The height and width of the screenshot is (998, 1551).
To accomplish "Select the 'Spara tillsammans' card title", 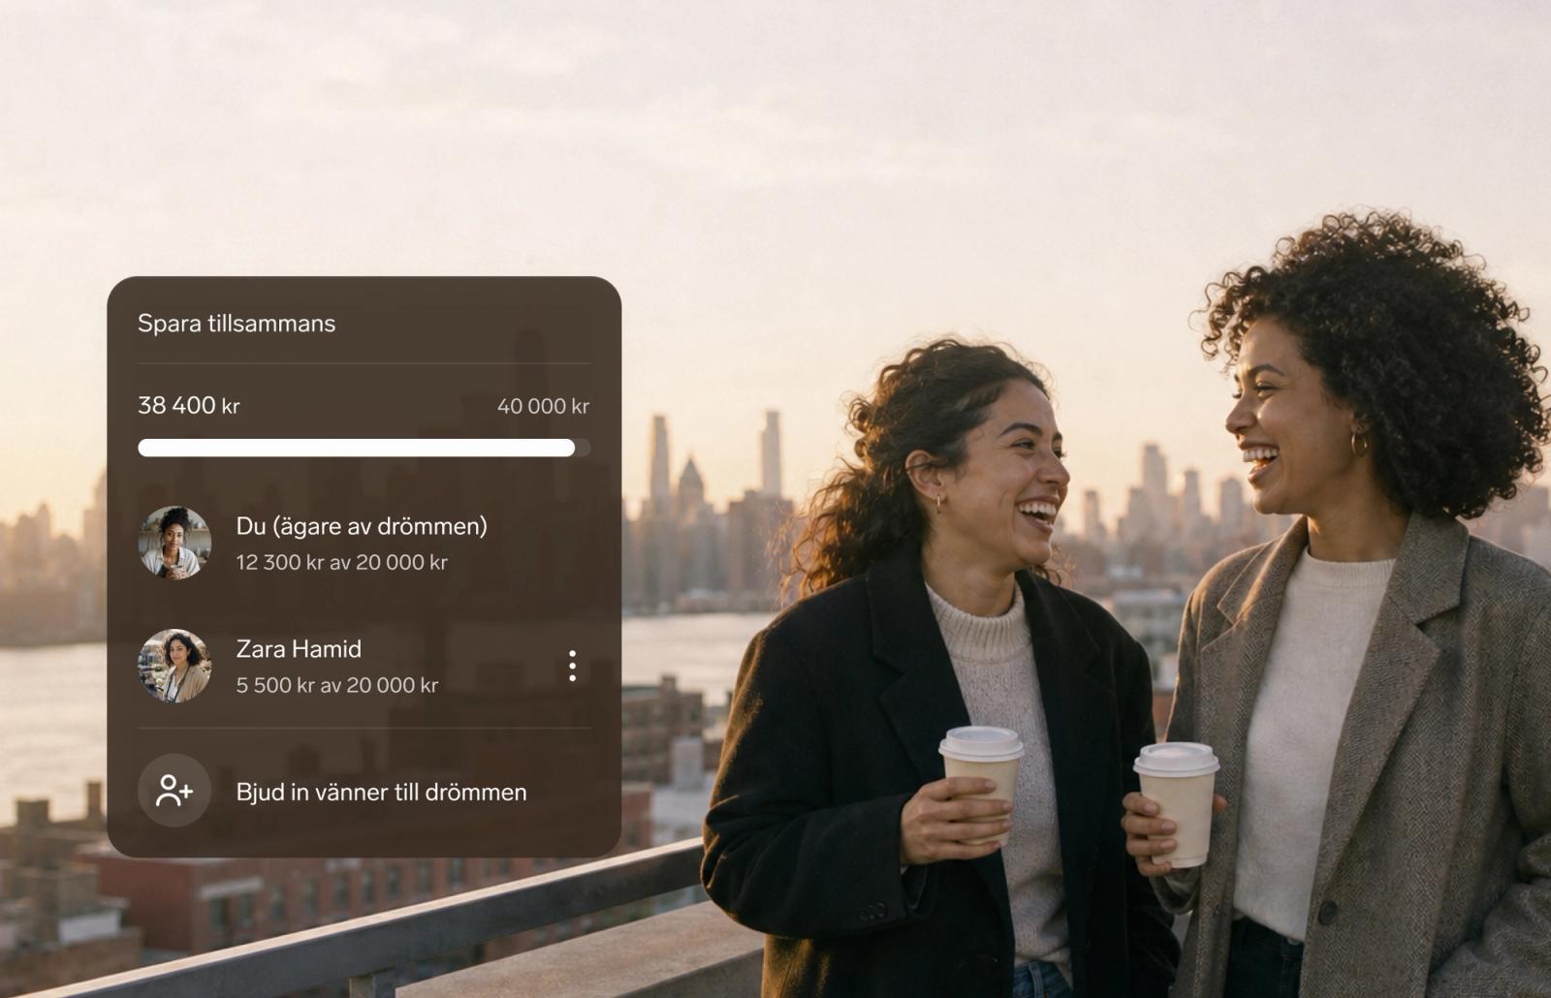I will coord(237,324).
